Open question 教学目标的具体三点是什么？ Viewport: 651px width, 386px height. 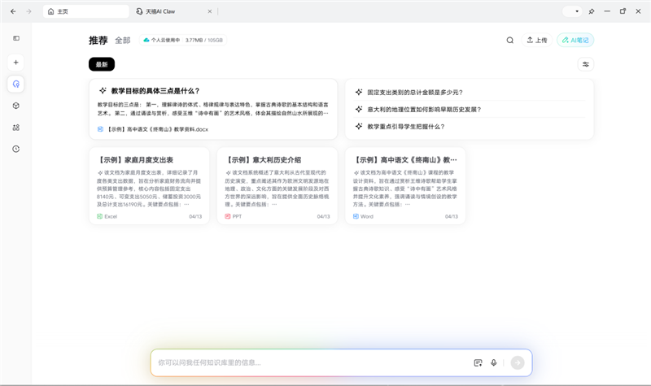coord(155,91)
